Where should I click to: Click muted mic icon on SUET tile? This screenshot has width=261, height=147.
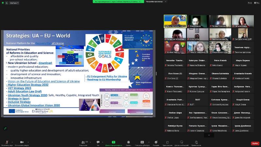pyautogui.click(x=188, y=105)
